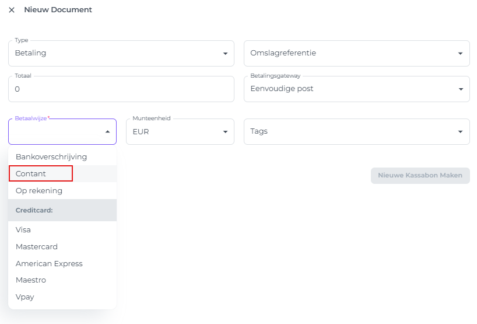Expand the Tags dropdown
Viewport: 477px width, 324px height.
point(356,131)
